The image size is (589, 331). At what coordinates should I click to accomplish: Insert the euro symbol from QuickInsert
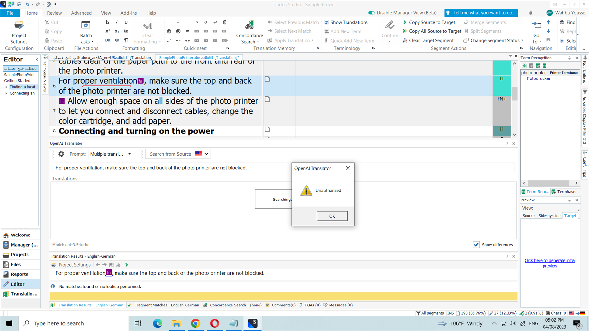click(x=224, y=22)
